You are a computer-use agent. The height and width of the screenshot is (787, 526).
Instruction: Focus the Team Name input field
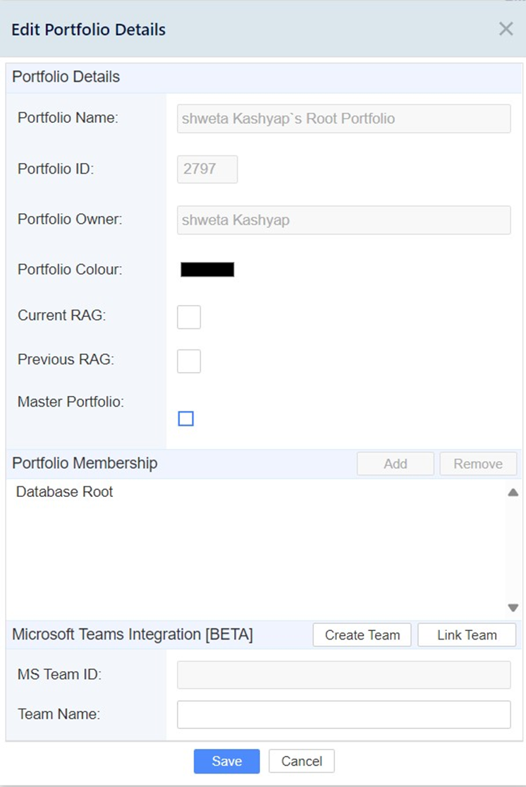tap(344, 715)
